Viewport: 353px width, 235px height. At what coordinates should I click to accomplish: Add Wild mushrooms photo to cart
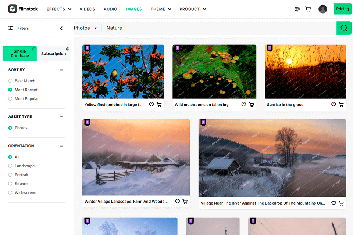point(252,105)
